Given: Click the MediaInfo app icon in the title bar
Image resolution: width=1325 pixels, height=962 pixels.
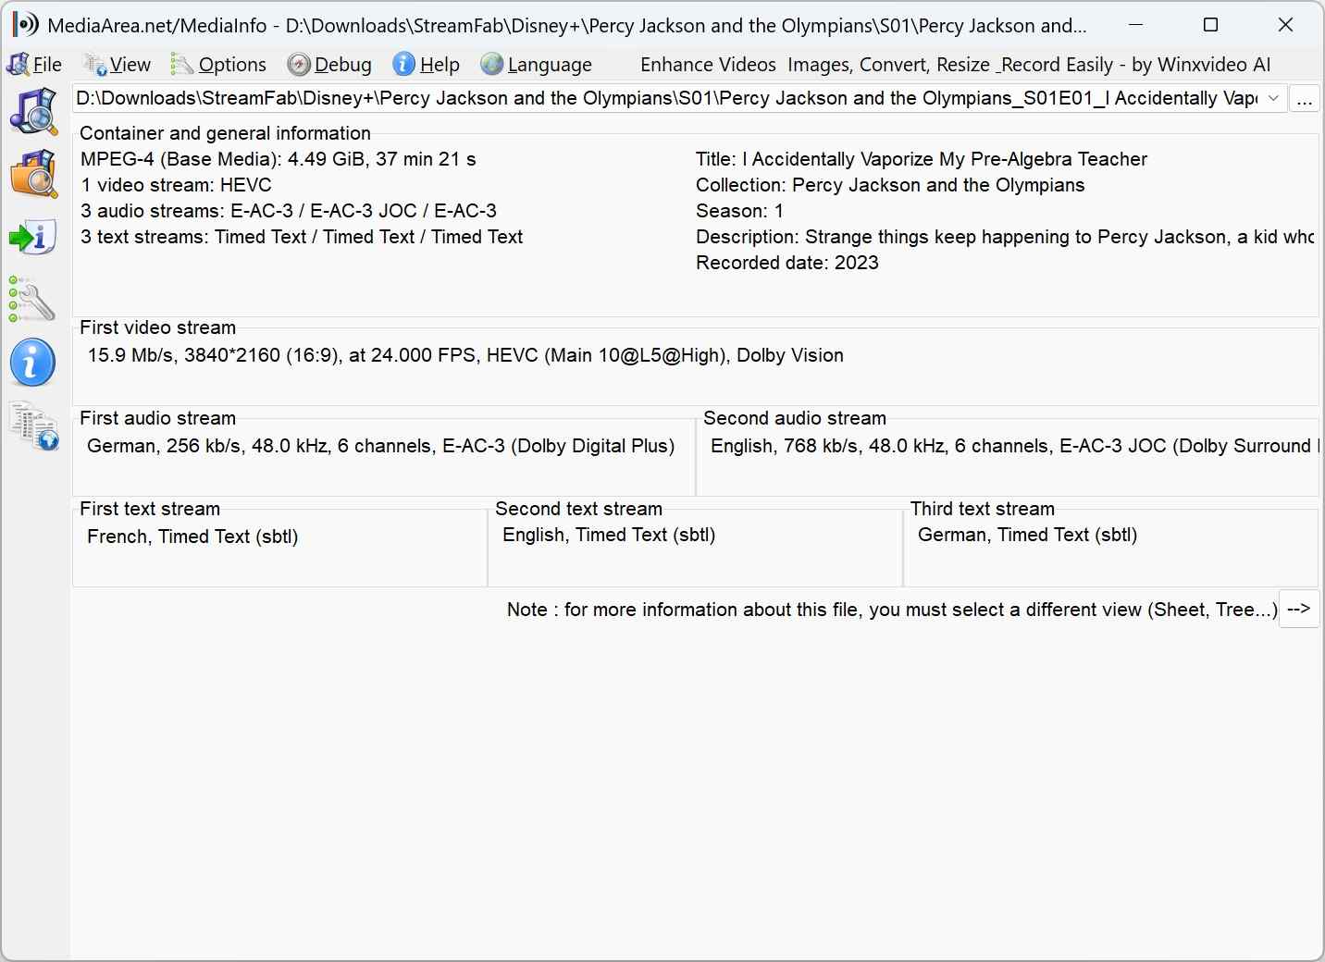Looking at the screenshot, I should tap(25, 25).
